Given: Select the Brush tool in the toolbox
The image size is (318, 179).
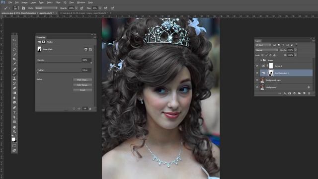Looking at the screenshot, I should (x=14, y=74).
